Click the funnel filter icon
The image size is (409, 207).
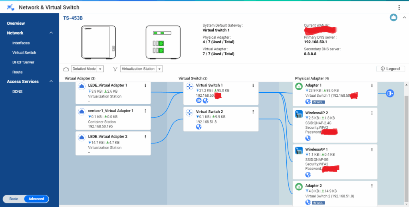[x=115, y=69]
